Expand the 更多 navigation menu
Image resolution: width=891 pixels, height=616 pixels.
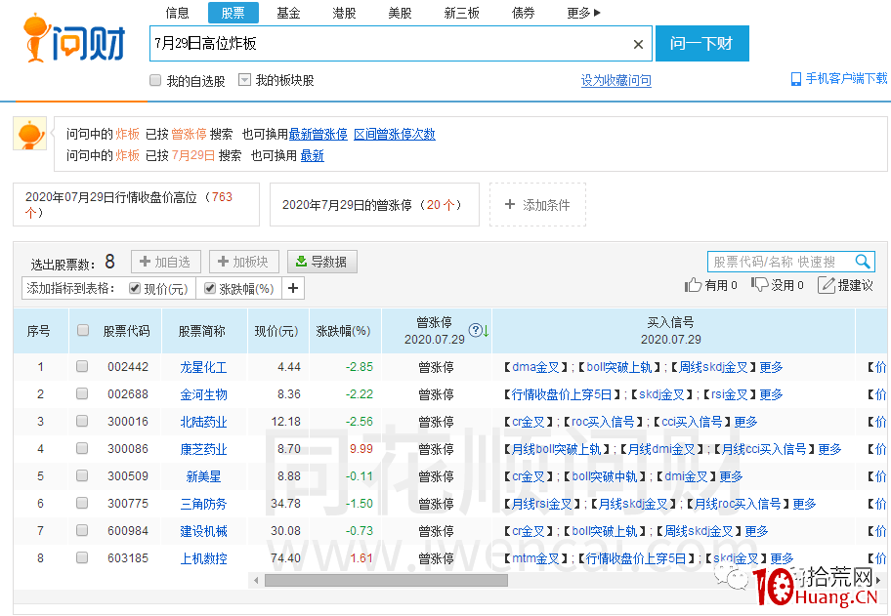(x=581, y=14)
